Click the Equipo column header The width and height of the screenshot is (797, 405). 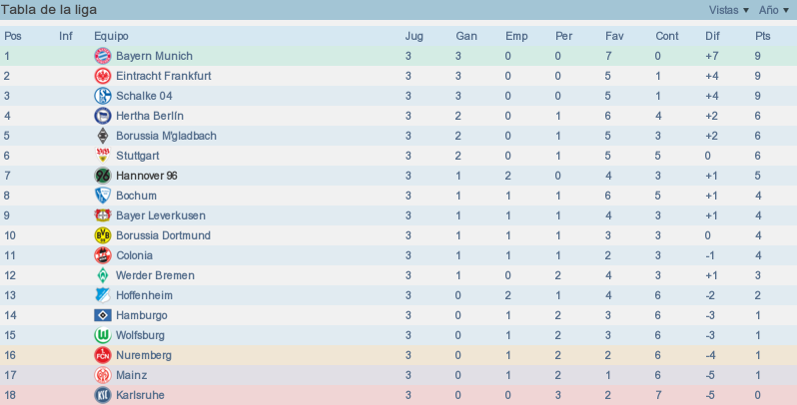(111, 36)
